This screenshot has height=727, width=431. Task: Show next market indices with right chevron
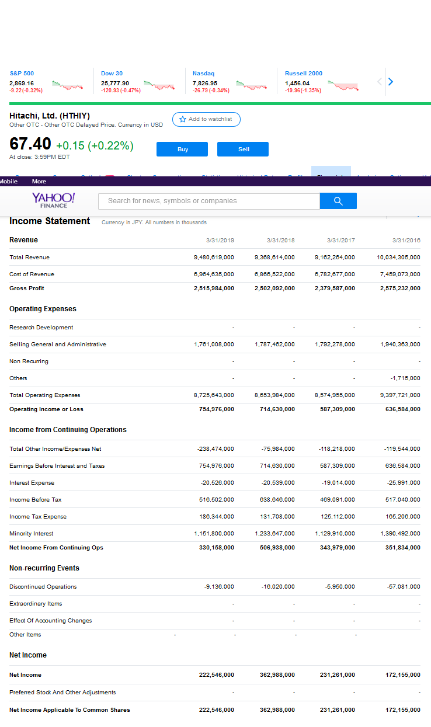391,82
